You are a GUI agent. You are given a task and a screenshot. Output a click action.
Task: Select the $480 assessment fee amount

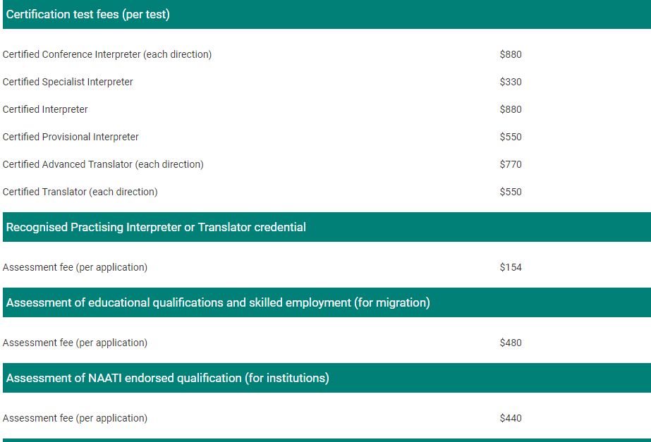[511, 343]
